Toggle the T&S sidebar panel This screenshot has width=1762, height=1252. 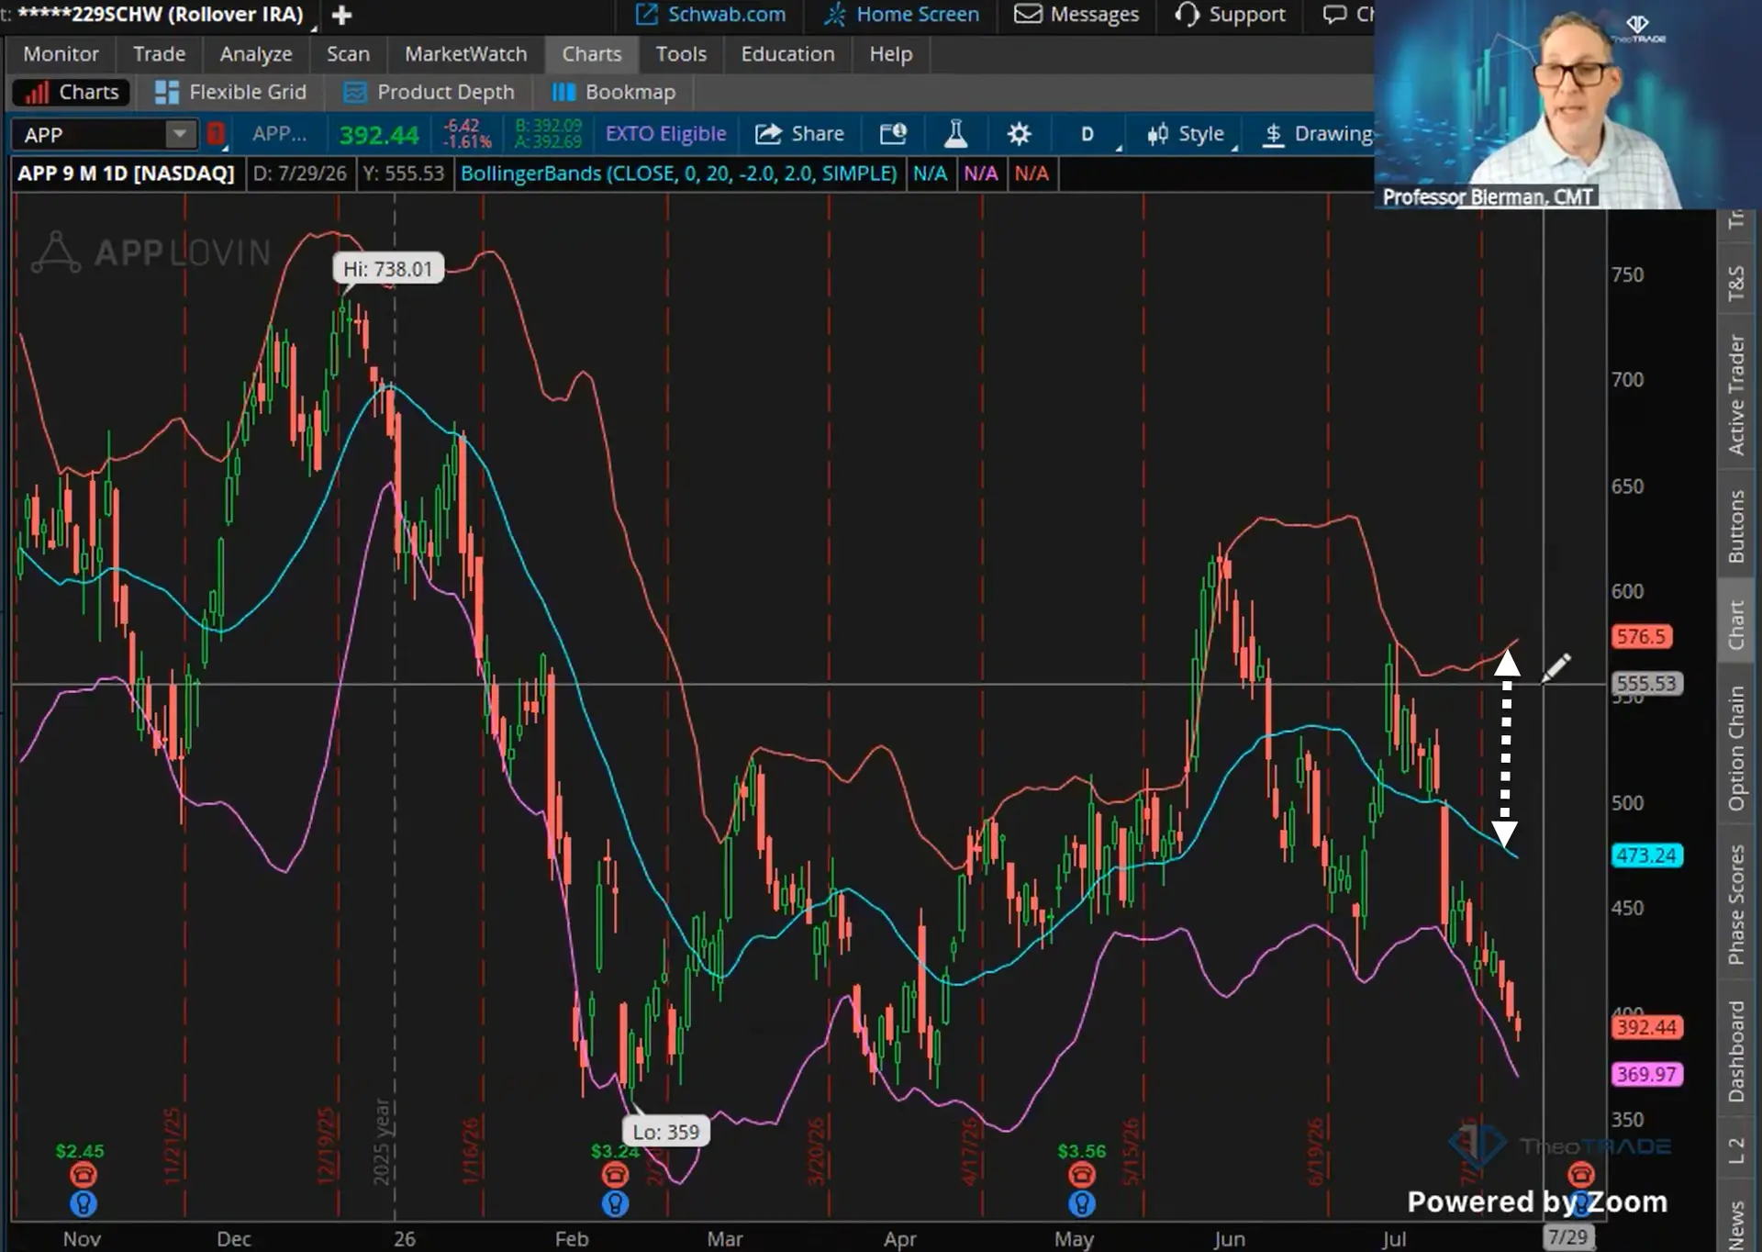click(1736, 284)
